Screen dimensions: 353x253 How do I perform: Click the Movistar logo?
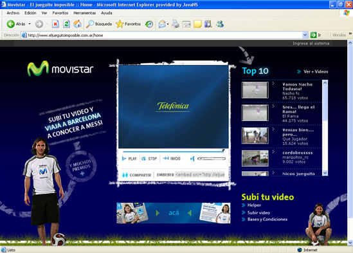[60, 68]
